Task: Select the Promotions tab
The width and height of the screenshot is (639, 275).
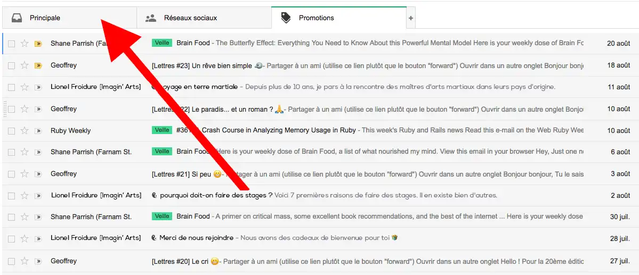Action: coord(339,18)
